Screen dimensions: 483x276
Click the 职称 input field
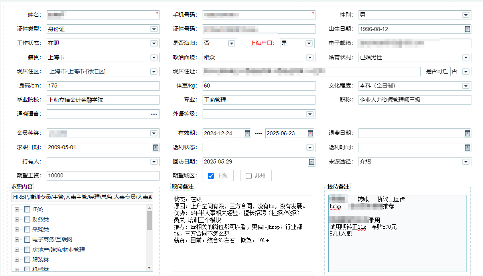coord(415,100)
